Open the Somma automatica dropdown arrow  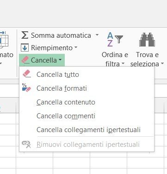[97, 35]
